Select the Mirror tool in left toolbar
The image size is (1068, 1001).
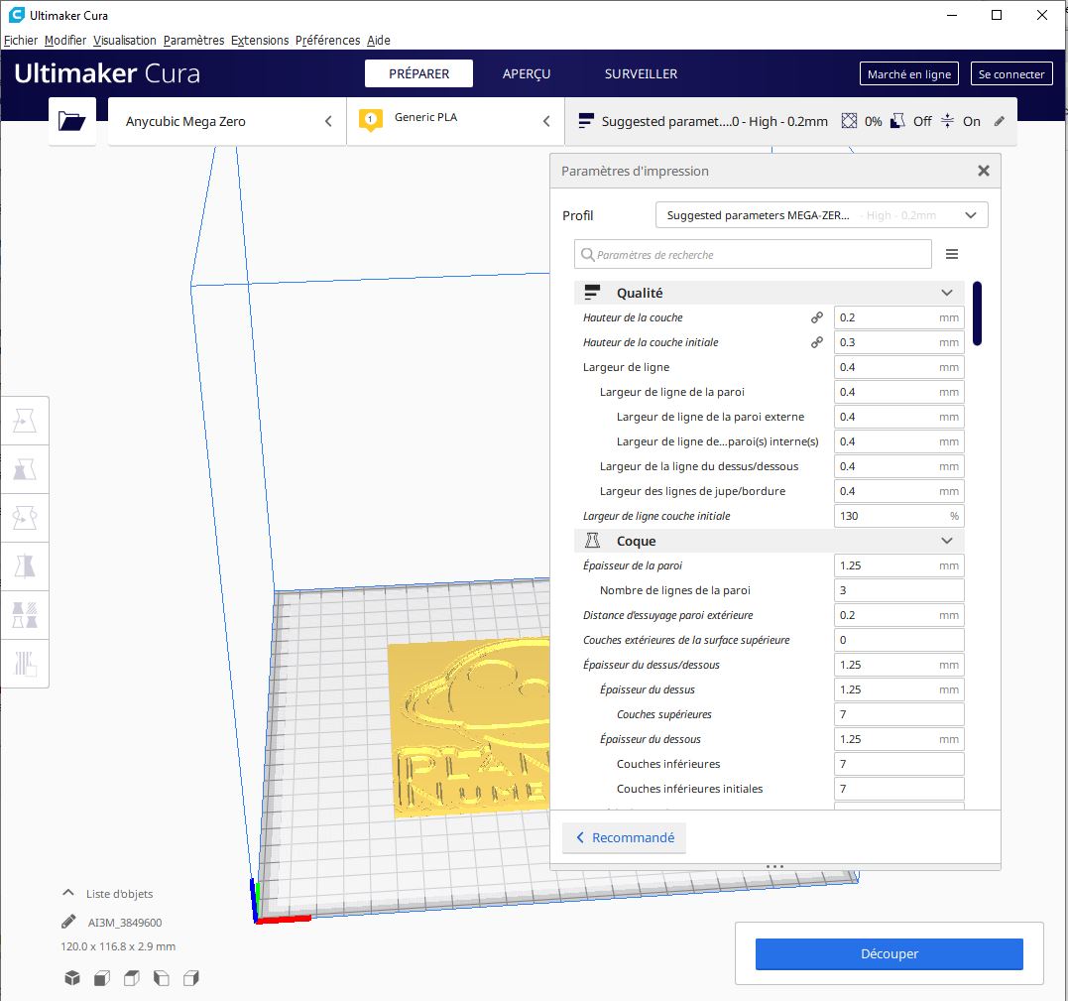coord(25,566)
